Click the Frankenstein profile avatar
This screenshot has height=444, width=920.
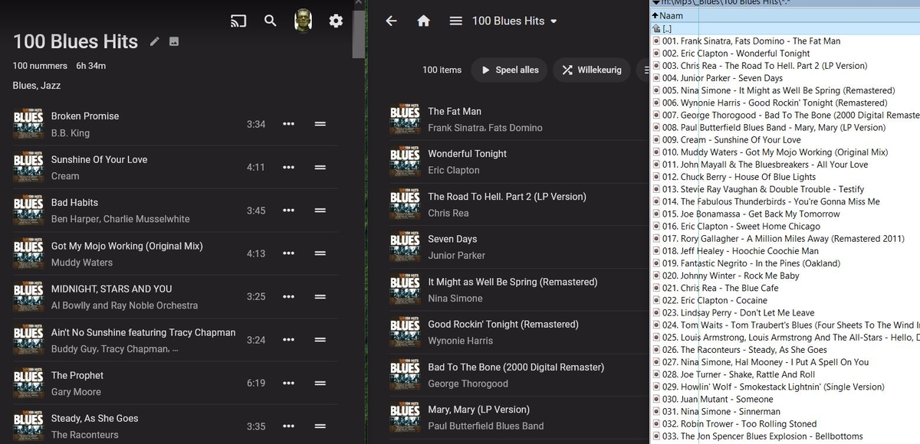(303, 21)
